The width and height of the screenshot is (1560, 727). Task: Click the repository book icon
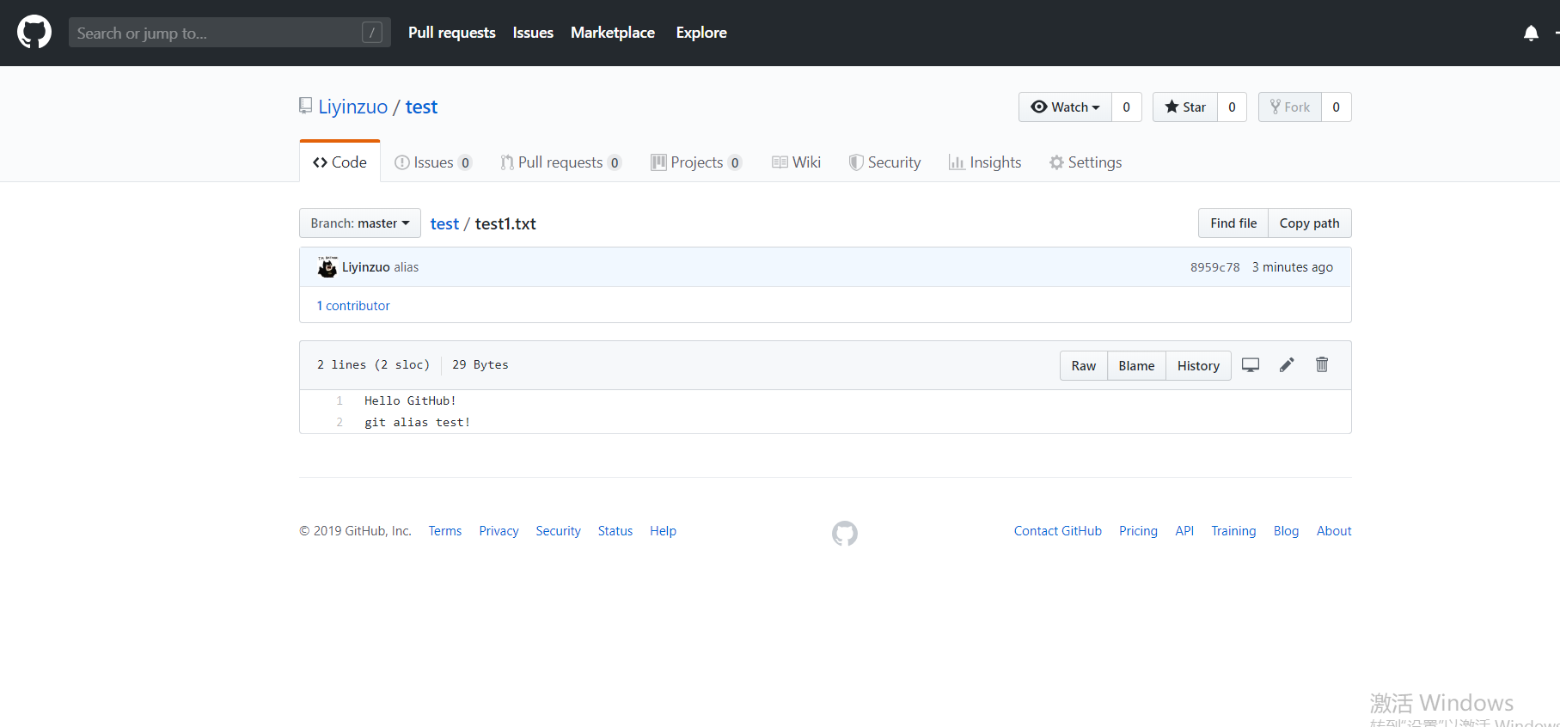pos(305,107)
